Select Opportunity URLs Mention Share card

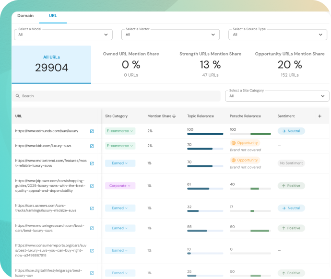pos(290,64)
